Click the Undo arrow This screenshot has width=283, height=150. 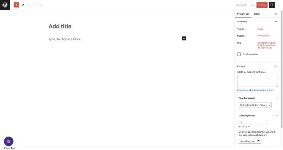[29, 5]
